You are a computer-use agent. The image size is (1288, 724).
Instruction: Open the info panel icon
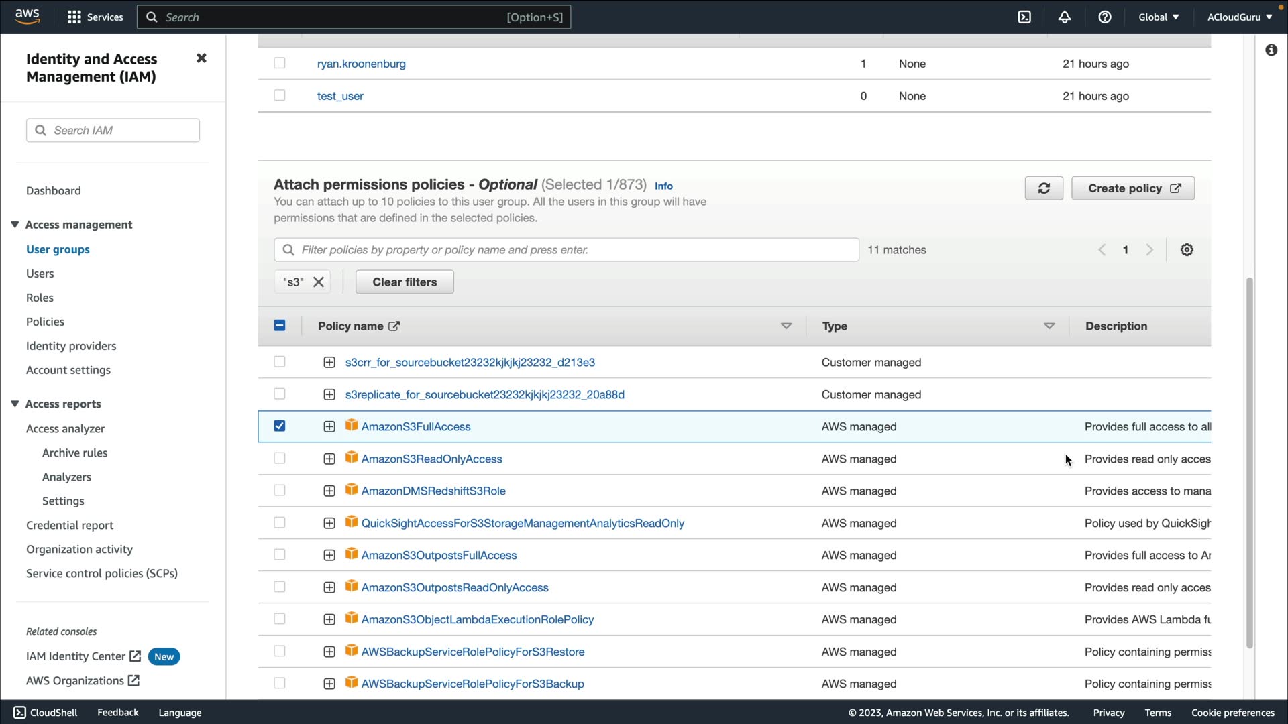tap(1271, 50)
